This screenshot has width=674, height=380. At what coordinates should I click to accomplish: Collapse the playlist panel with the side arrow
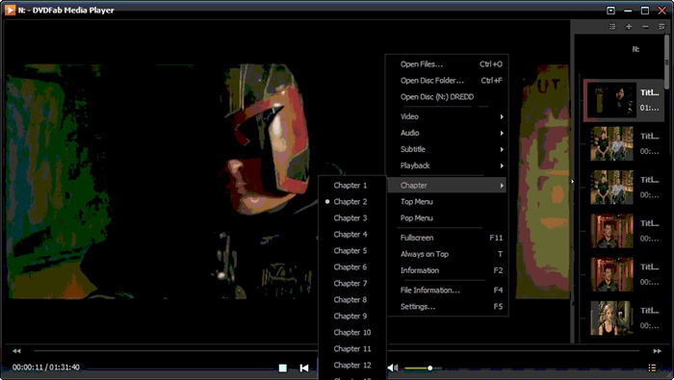[572, 182]
